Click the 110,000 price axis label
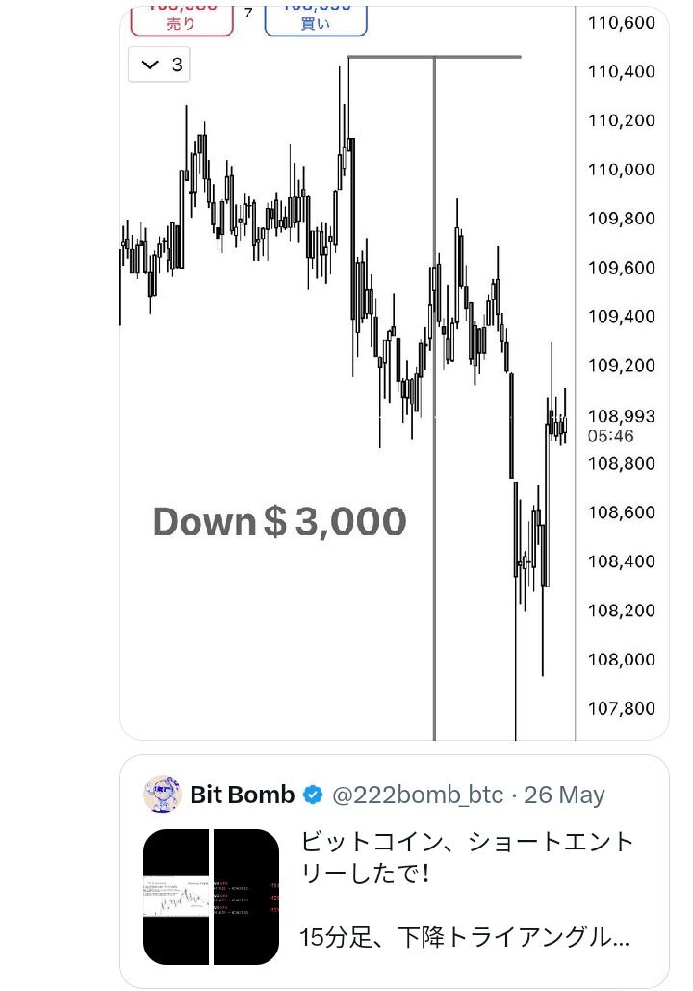 pos(622,170)
